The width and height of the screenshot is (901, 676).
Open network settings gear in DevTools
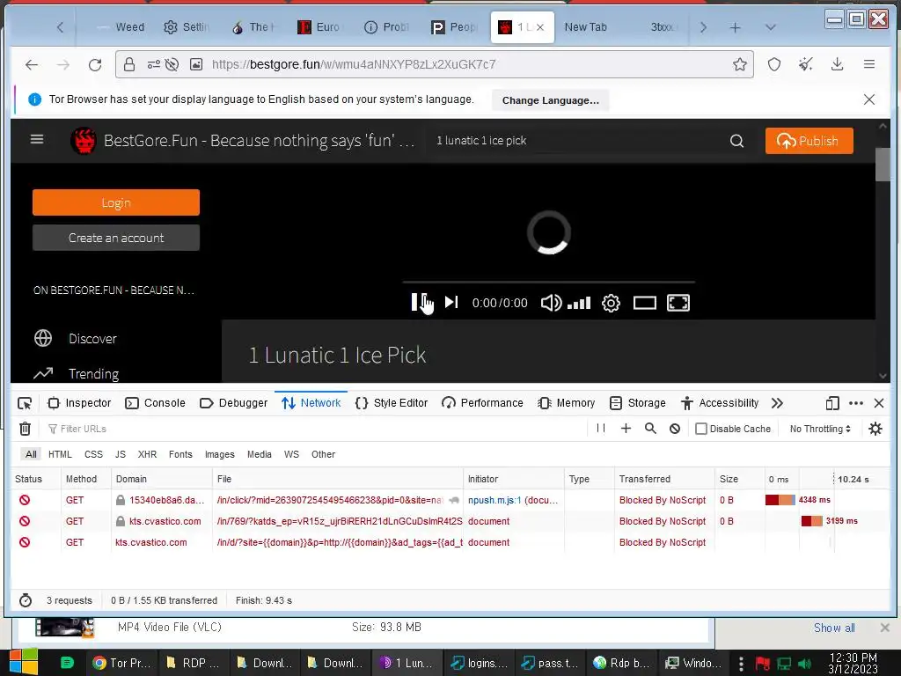coord(875,429)
